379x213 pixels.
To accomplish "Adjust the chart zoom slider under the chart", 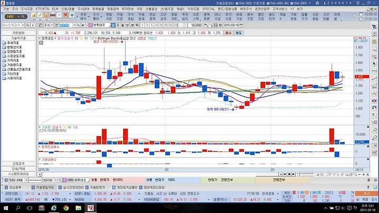I will coord(306,175).
